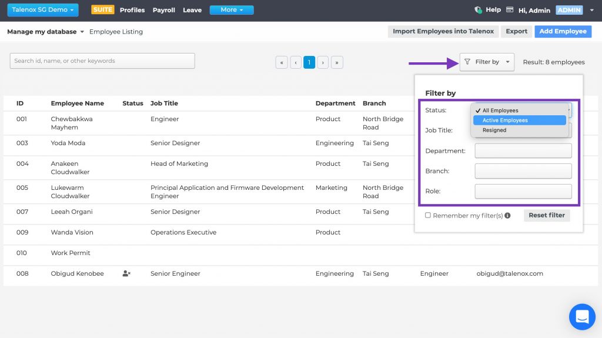Click Hi, Admin greeting
Viewport: 602px width, 338px height.
click(534, 11)
